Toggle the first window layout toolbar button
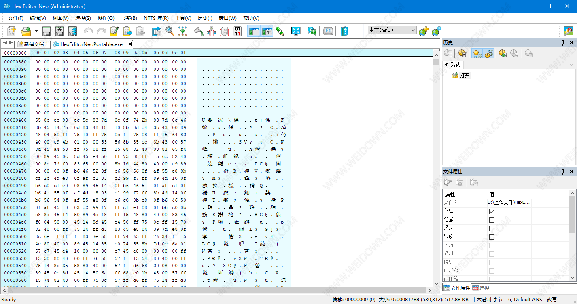Image resolution: width=577 pixels, height=304 pixels. click(254, 31)
